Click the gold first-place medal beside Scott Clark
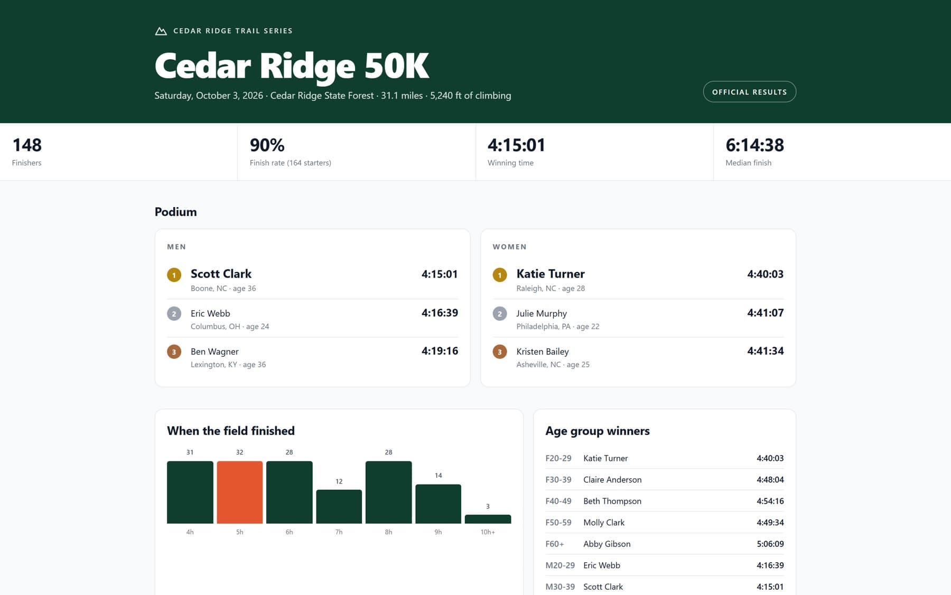951x595 pixels. point(174,275)
